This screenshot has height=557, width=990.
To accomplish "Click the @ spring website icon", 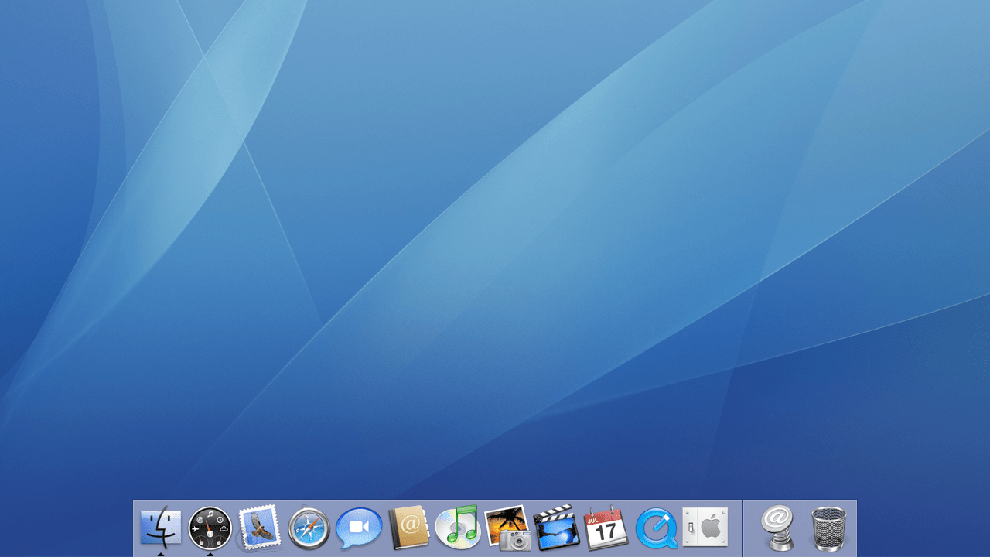I will 778,528.
